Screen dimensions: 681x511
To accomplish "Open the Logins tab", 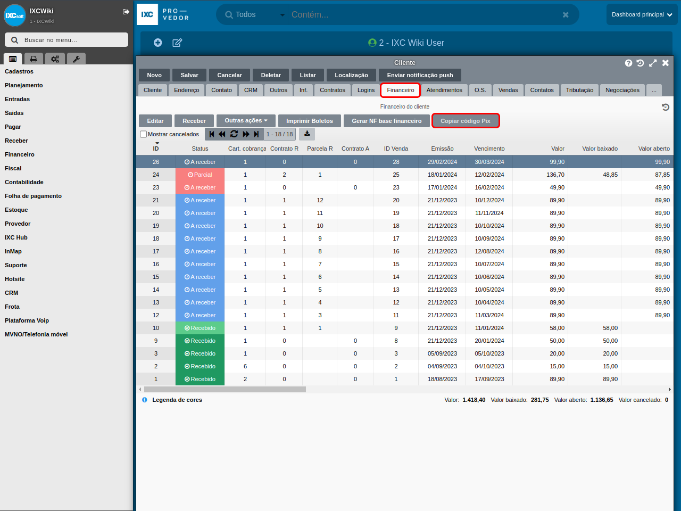I will pyautogui.click(x=366, y=90).
